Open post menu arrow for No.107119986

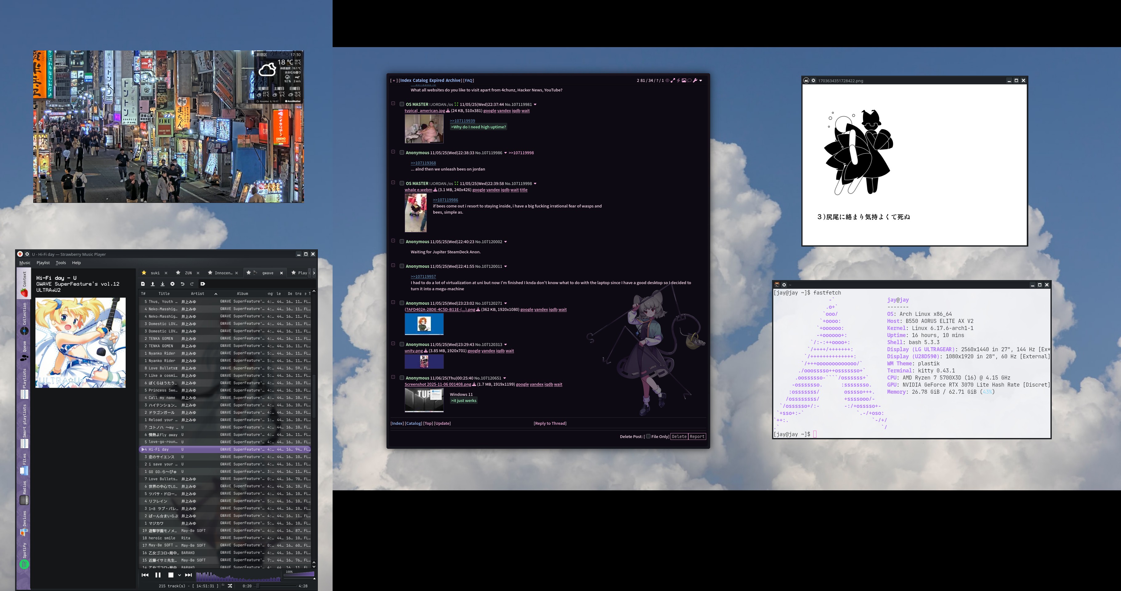click(505, 153)
